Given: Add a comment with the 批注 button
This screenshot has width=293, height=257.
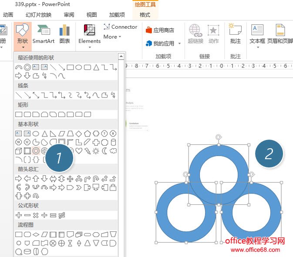Looking at the screenshot, I should coord(235,34).
